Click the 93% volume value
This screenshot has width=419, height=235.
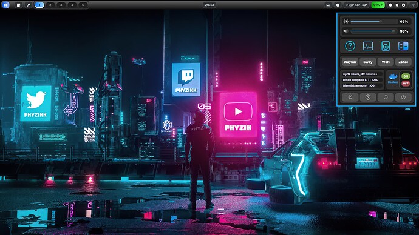coord(404,31)
